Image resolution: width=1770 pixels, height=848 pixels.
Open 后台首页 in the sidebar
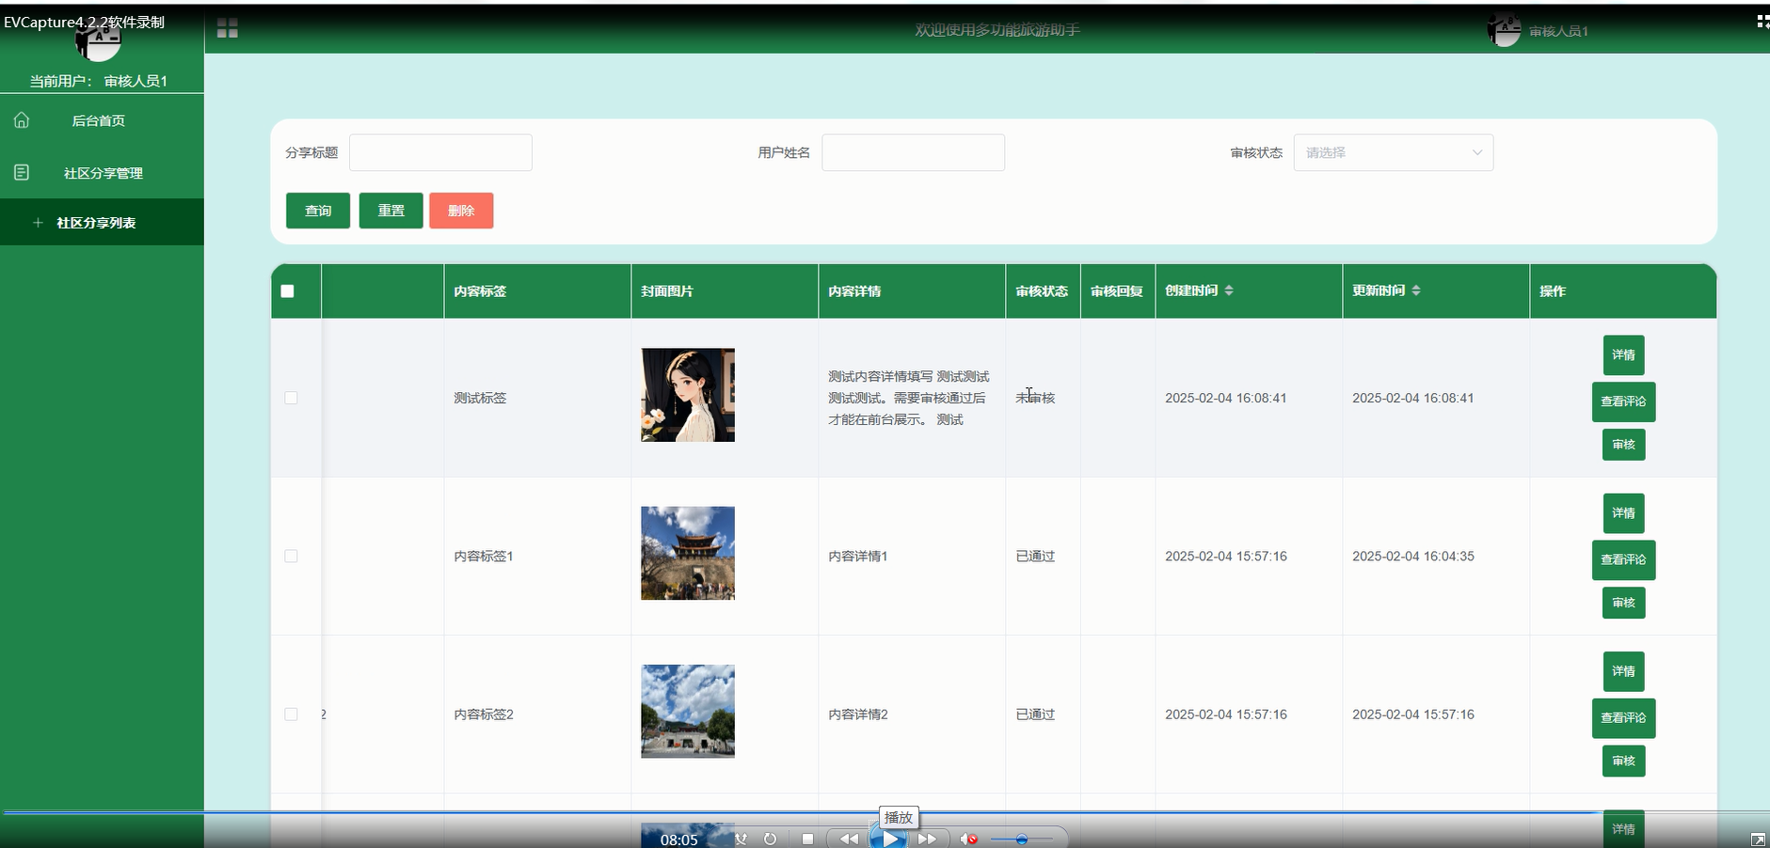click(102, 120)
